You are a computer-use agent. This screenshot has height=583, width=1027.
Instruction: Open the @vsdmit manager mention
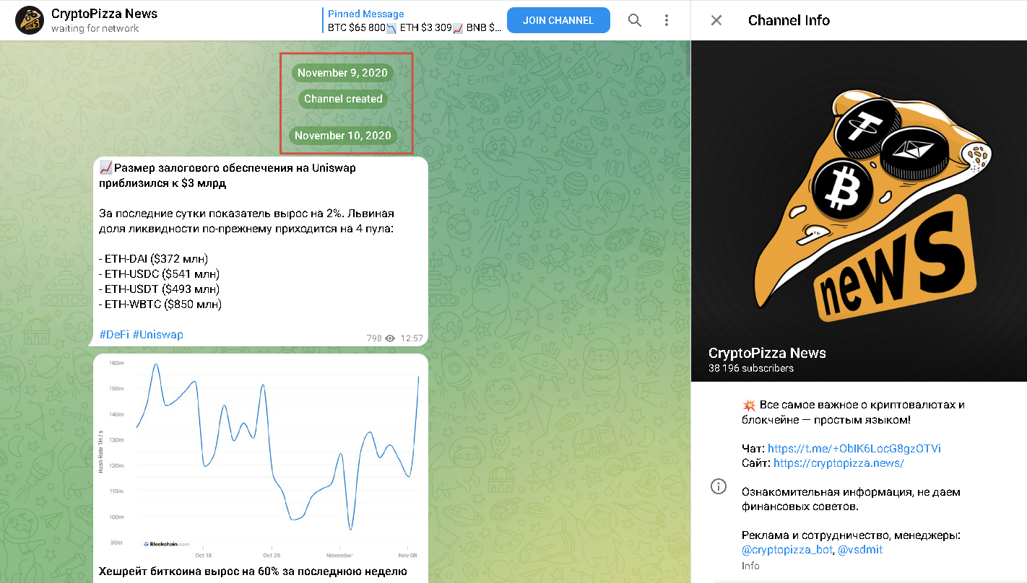coord(860,550)
